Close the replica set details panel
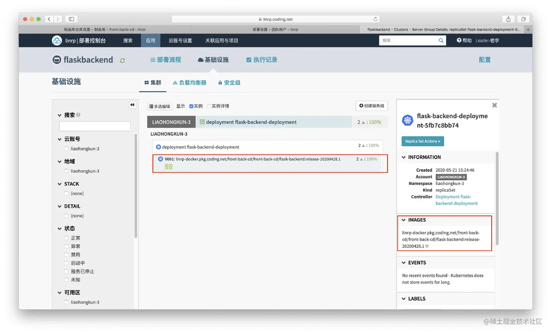Viewport: 551px width, 334px height. [x=495, y=105]
